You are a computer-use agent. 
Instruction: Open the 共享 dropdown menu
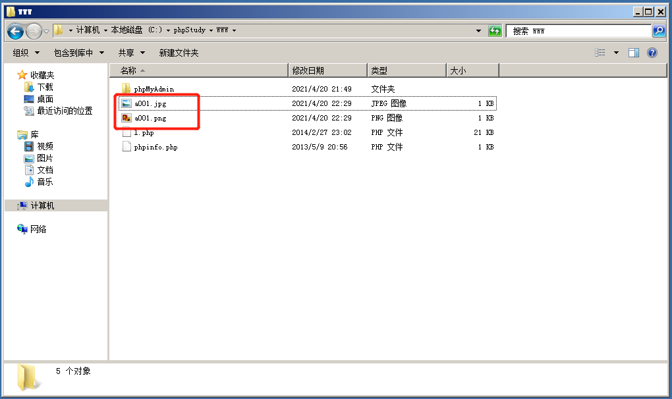[x=132, y=53]
